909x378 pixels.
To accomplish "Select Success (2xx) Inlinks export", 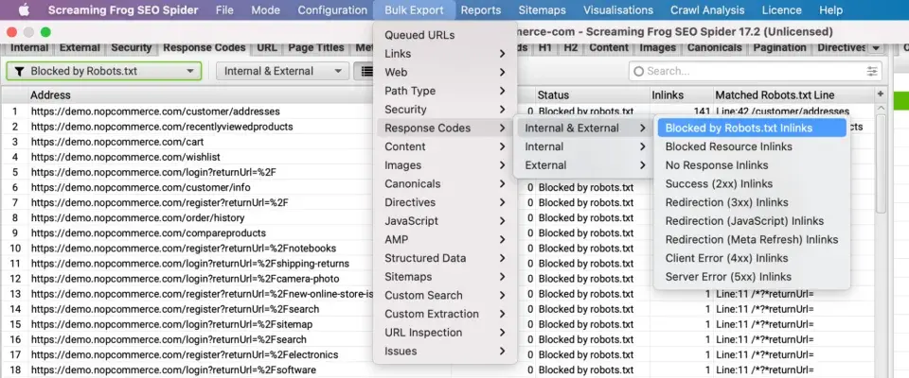I will click(752, 183).
